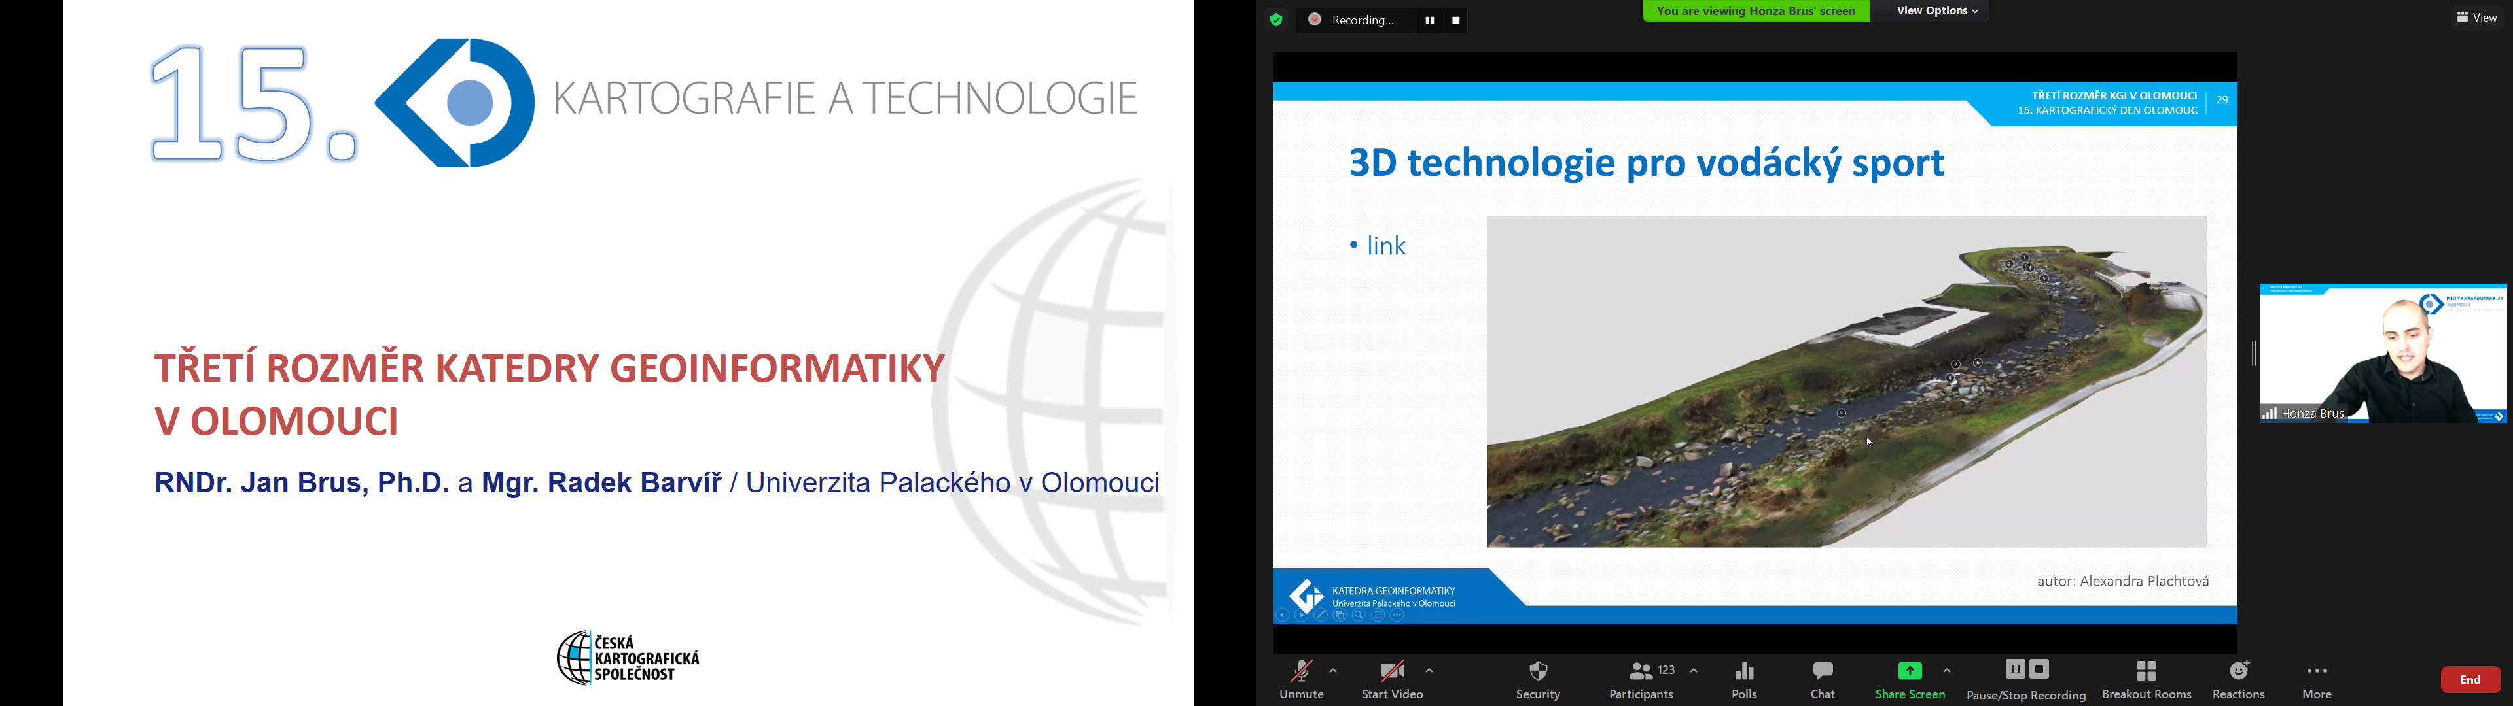Start Video with the camera icon
Image resolution: width=2513 pixels, height=706 pixels.
click(x=1392, y=679)
